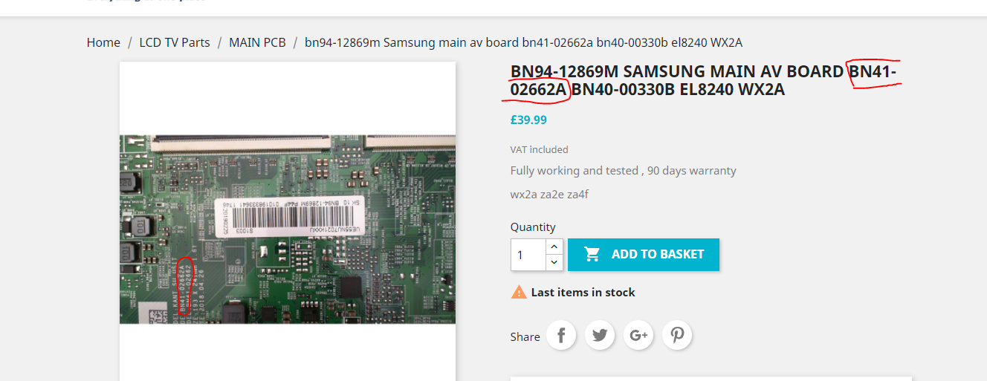Increase quantity with the up arrow
Viewport: 987px width, 381px height.
[x=554, y=247]
